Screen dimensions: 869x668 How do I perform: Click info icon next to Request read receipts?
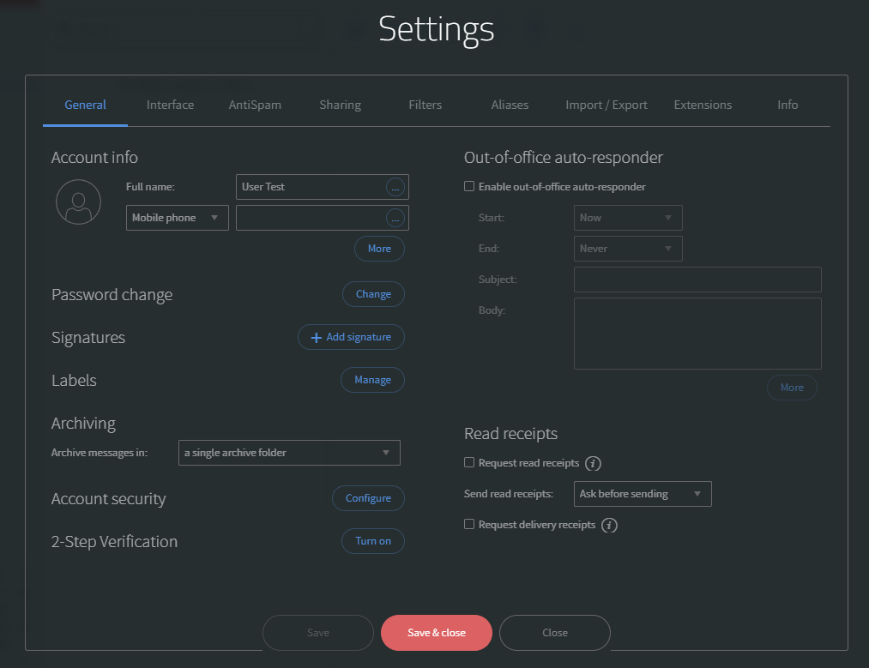[x=593, y=463]
